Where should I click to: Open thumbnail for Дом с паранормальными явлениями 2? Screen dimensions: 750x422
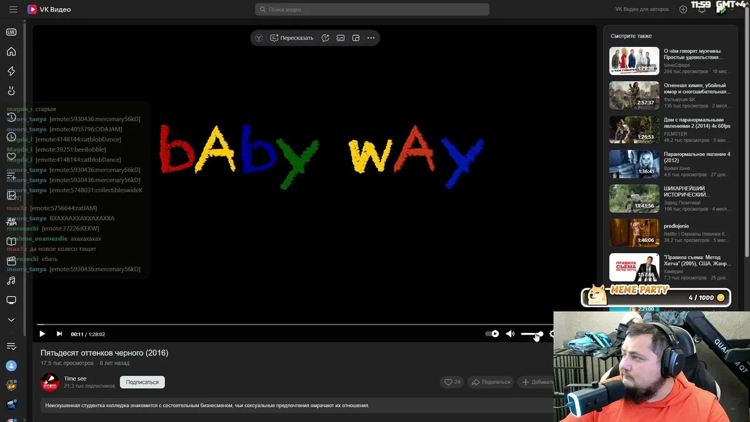634,130
